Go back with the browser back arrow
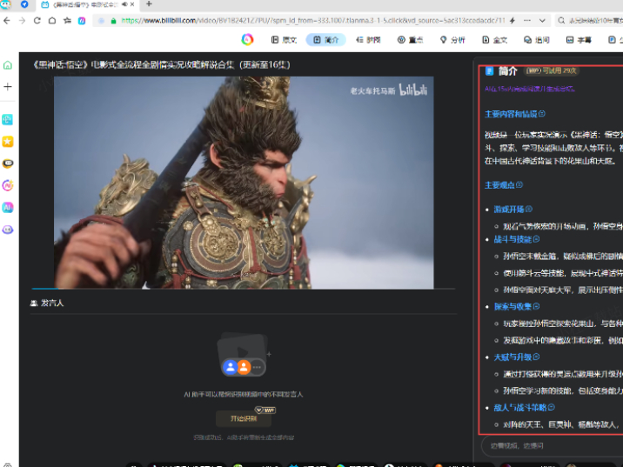 (x=7, y=21)
